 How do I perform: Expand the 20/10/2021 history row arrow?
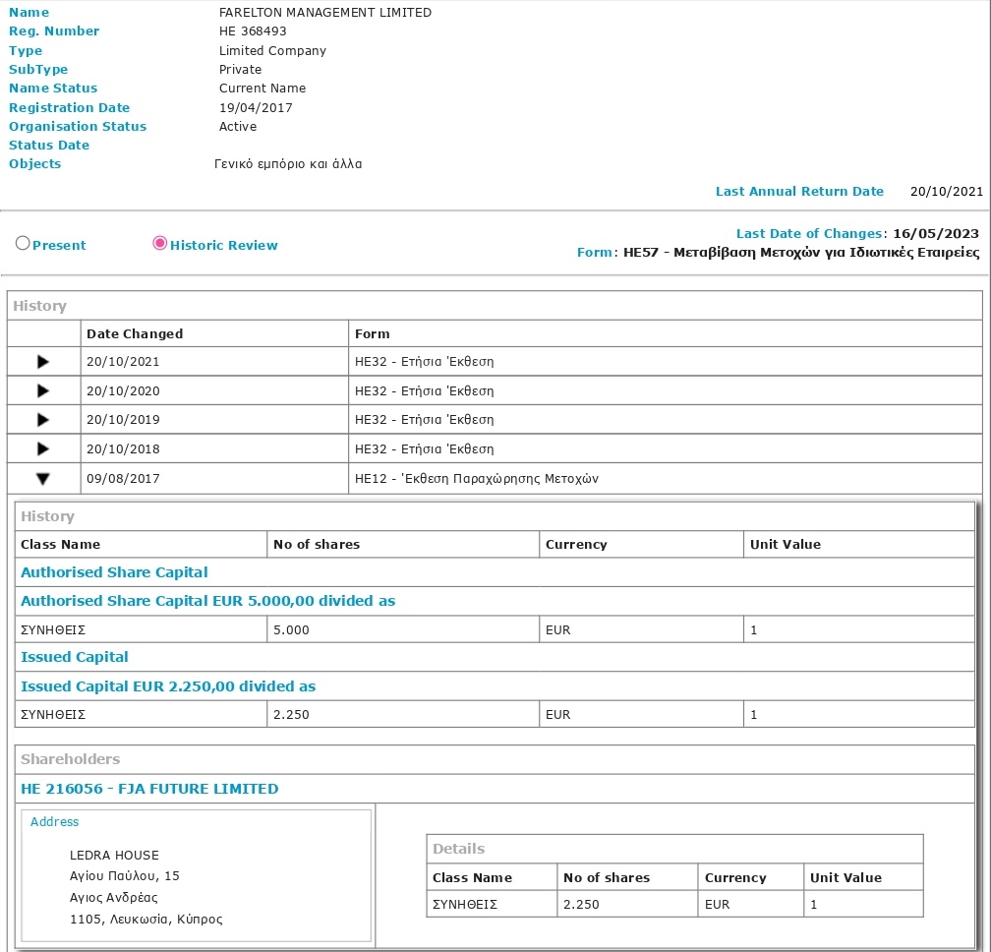coord(43,362)
